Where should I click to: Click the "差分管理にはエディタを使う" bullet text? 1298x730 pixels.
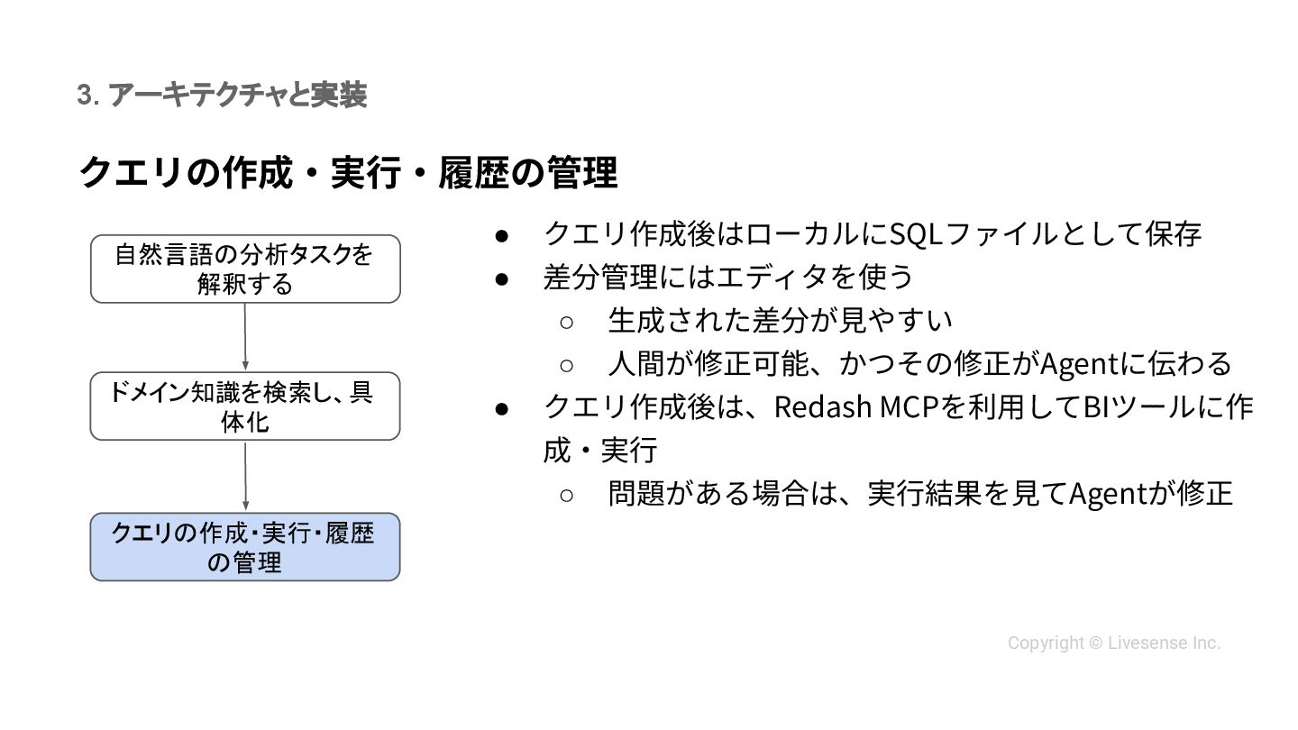click(728, 277)
